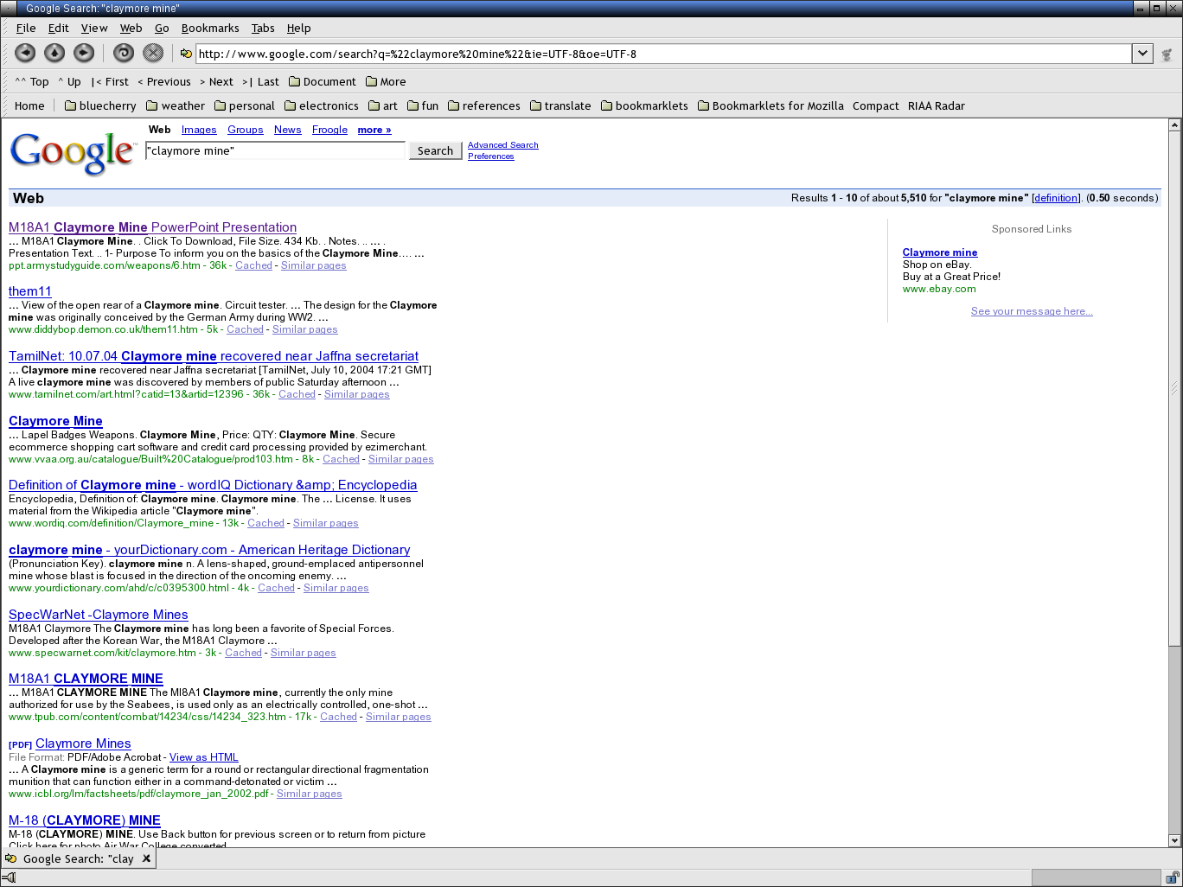Viewport: 1183px width, 887px height.
Task: Switch to Google Images search
Action: tap(199, 130)
